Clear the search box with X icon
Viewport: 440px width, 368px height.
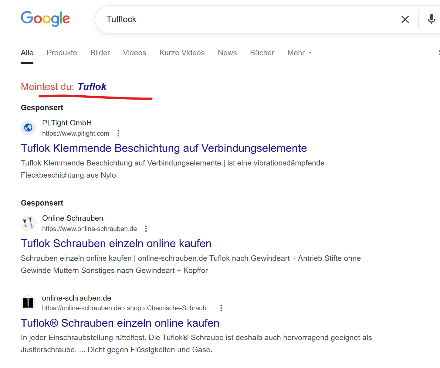[x=405, y=19]
